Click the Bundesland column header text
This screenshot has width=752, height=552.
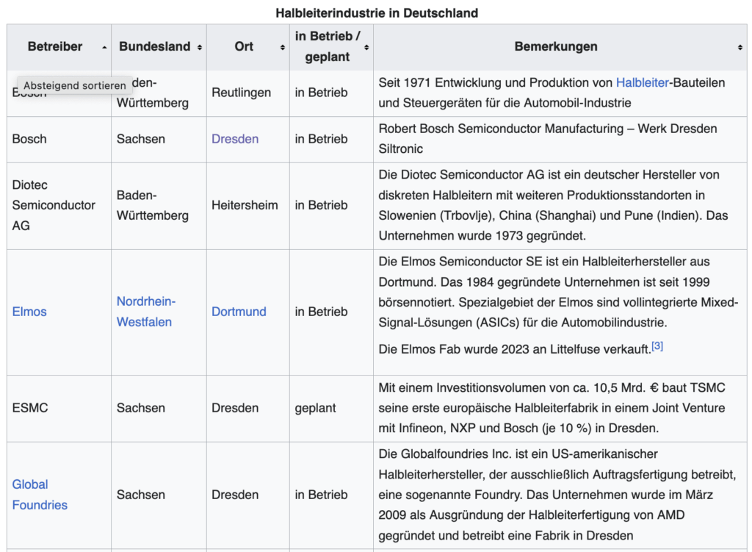[x=154, y=46]
